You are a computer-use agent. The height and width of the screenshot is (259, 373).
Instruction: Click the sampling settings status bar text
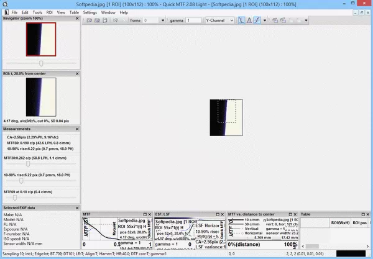85,254
